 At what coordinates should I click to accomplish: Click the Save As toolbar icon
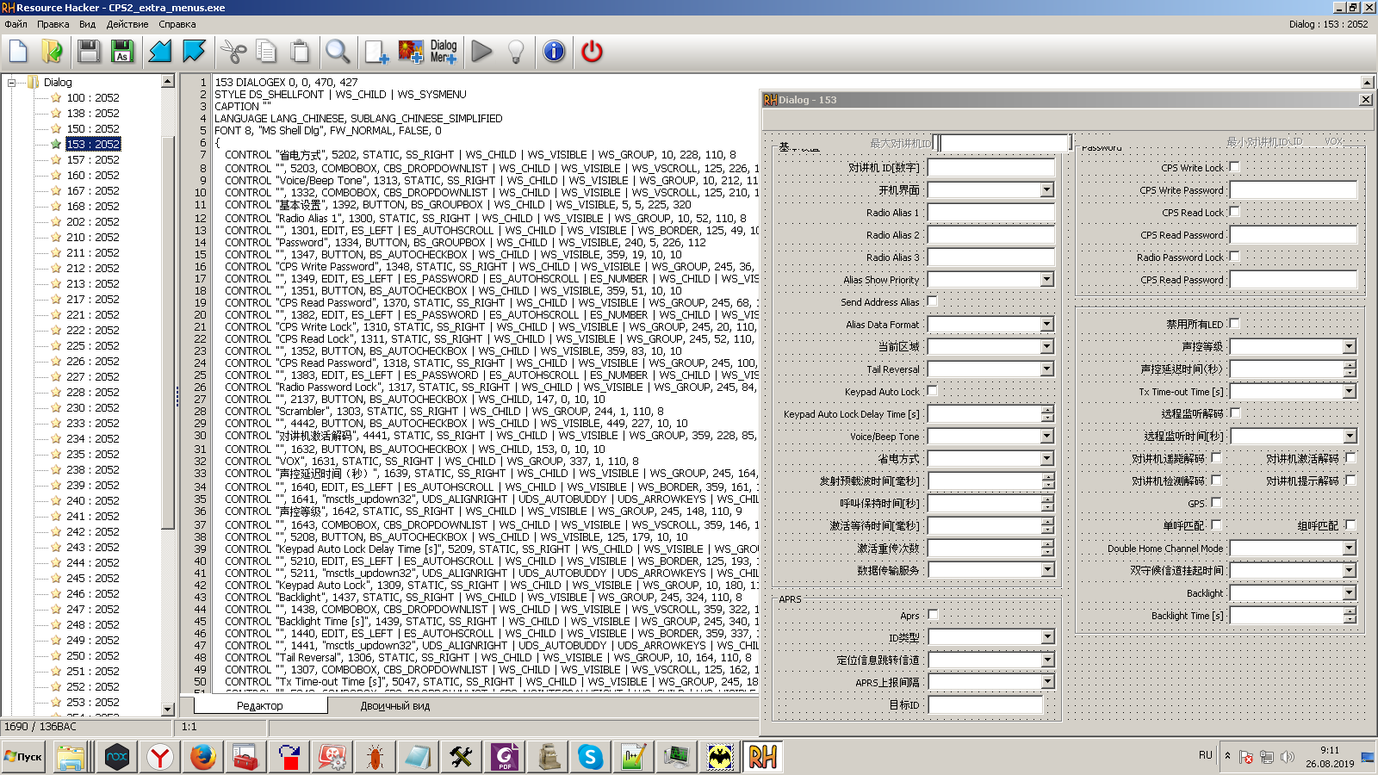point(122,52)
